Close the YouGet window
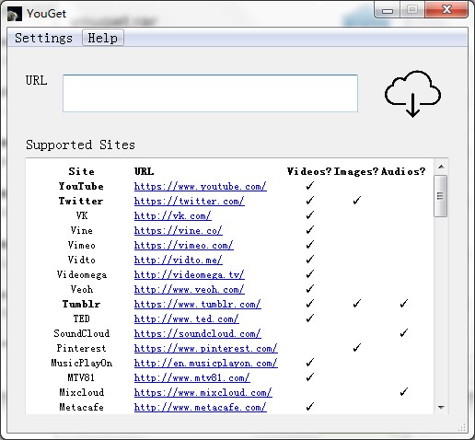The width and height of the screenshot is (475, 440). click(446, 10)
